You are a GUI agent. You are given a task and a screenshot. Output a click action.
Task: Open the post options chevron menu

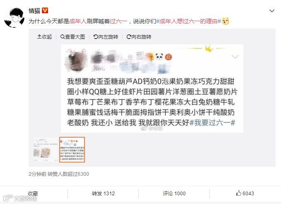[272, 11]
